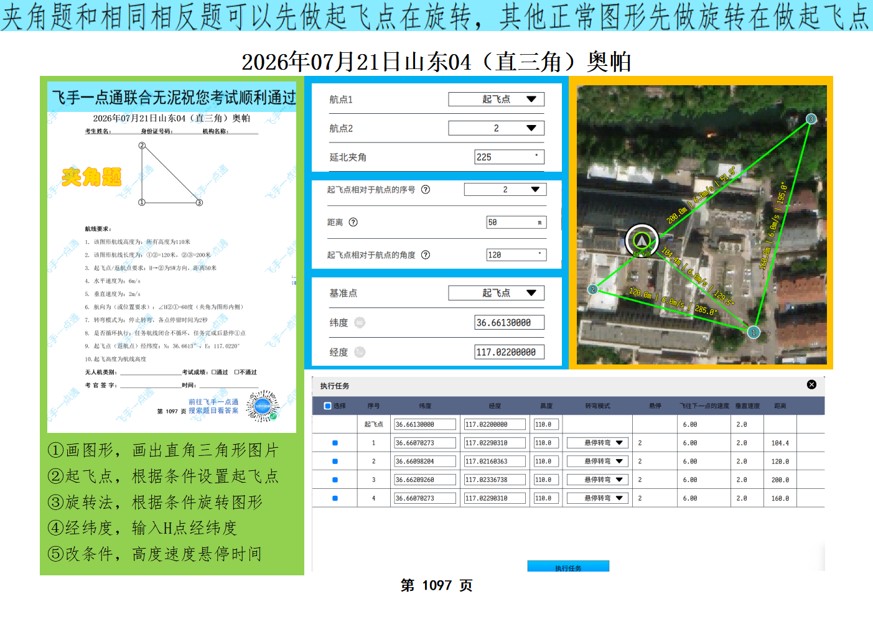Open 转弯模式 dropdown in row 1
873x617 pixels.
597,443
